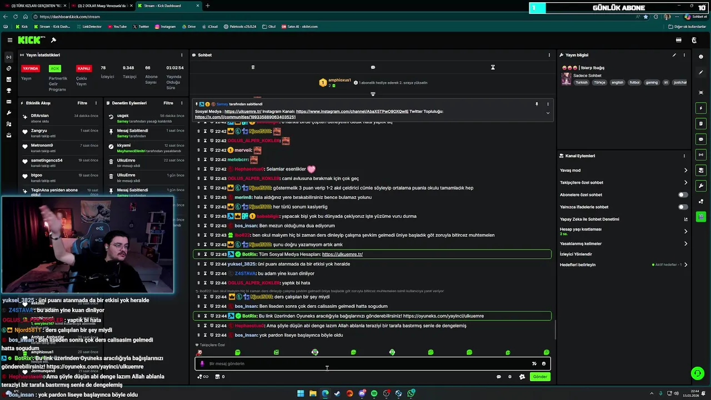Screen dimensions: 711x400
Task: Toggle Abonelere özel sohbet switch
Action: pos(683,194)
